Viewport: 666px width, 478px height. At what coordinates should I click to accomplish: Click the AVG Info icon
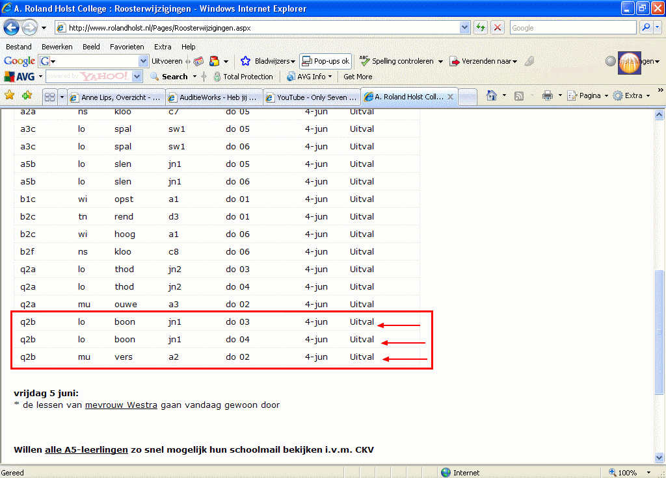click(291, 77)
